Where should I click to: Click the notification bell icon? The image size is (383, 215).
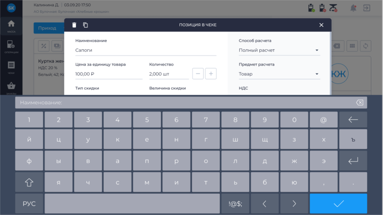[x=353, y=8]
